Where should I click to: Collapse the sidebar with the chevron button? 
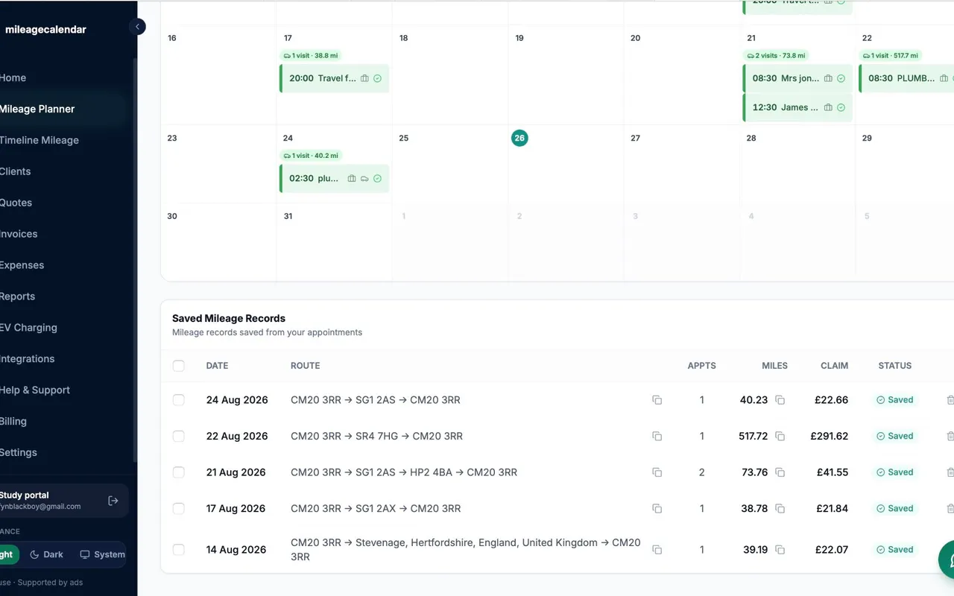coord(137,27)
